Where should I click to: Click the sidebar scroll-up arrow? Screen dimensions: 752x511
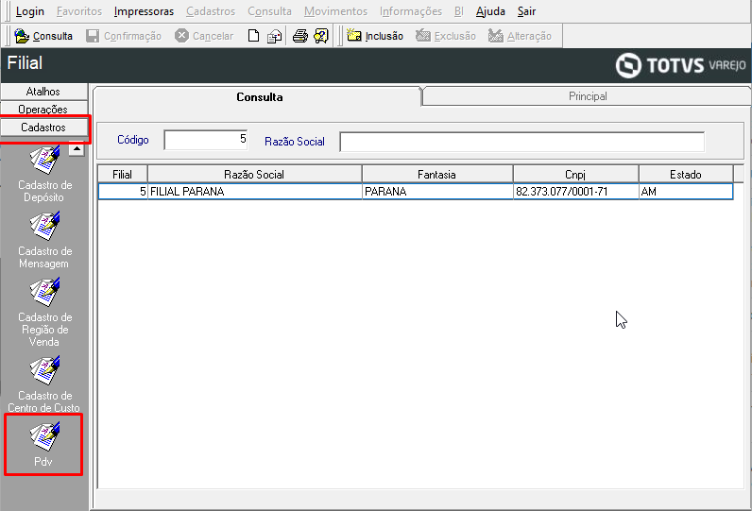coord(77,148)
